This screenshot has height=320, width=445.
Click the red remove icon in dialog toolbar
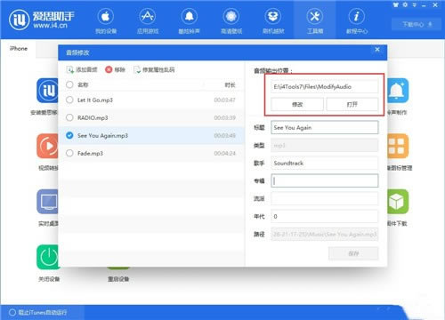point(109,69)
